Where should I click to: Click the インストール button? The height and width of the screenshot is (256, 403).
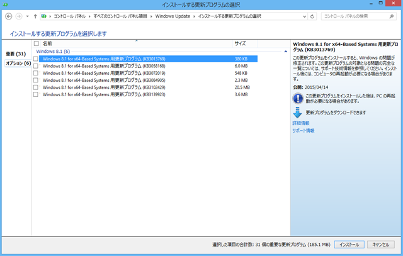tap(349, 245)
